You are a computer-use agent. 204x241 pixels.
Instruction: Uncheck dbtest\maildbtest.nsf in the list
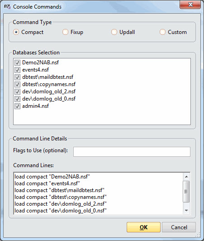pyautogui.click(x=17, y=77)
